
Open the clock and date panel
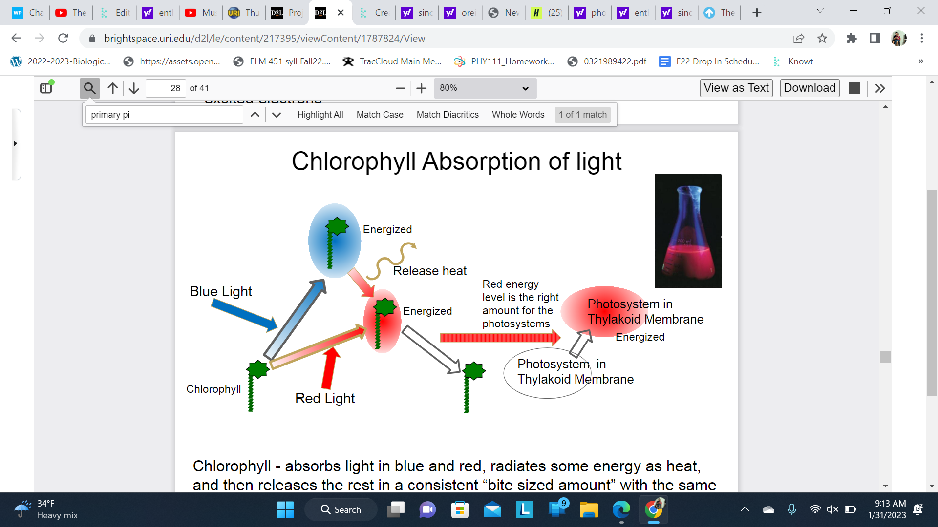pos(887,509)
